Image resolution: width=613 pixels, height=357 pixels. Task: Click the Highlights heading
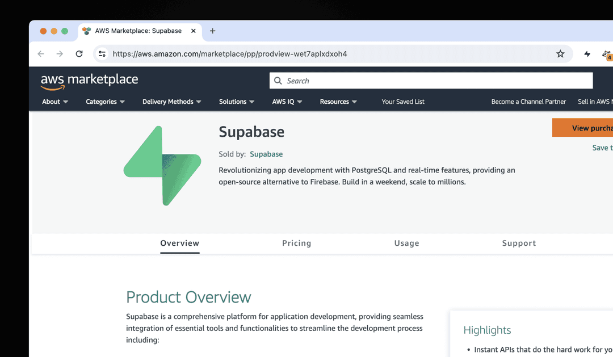[x=487, y=330]
